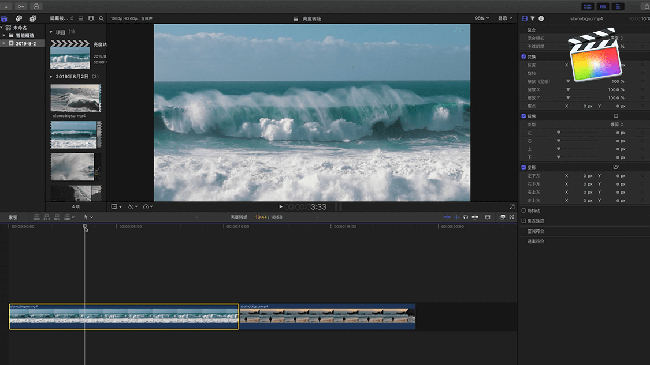Open the info inspector icon
The image size is (650, 365).
[x=541, y=18]
